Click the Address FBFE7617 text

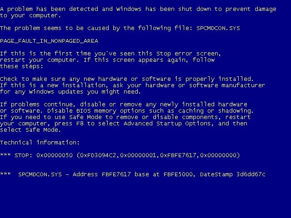point(102,174)
